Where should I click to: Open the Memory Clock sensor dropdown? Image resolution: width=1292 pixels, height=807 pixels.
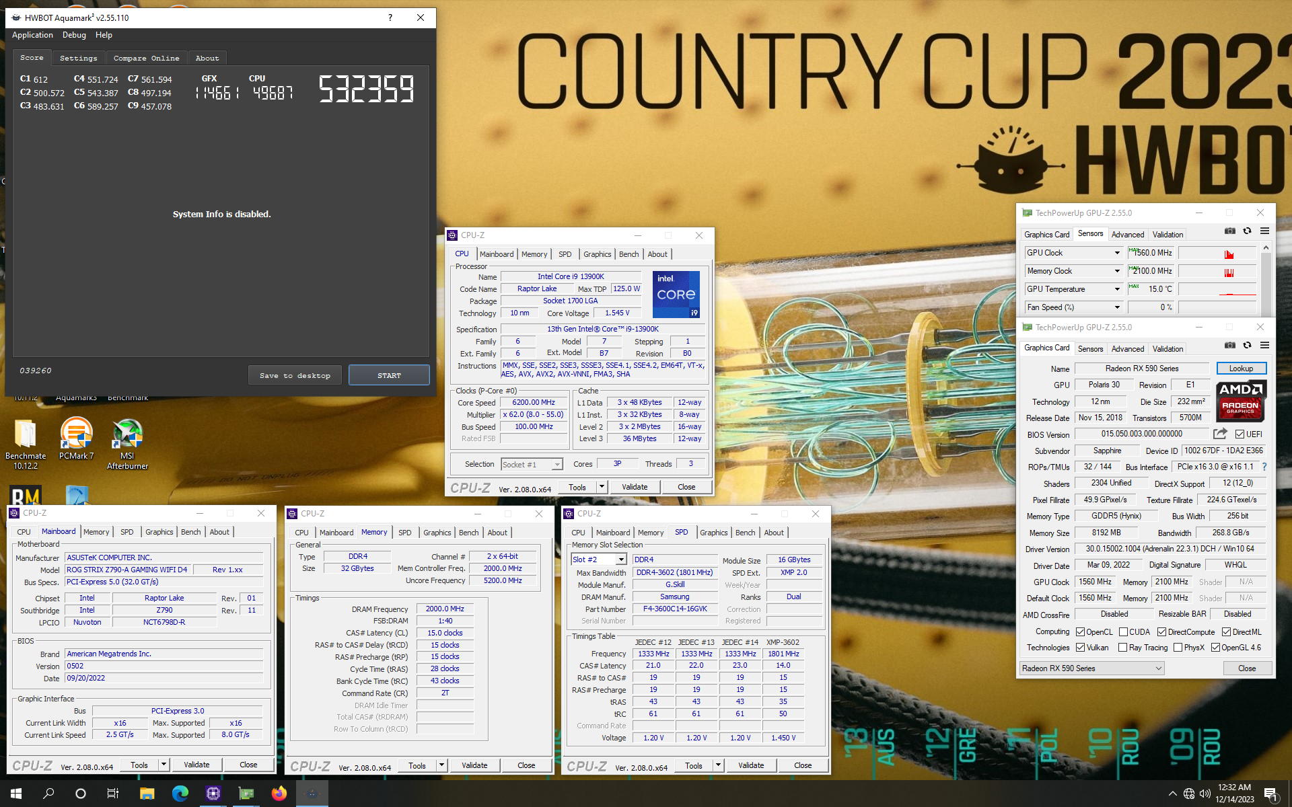1117,271
